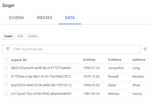Click the singerId column header

(16, 60)
